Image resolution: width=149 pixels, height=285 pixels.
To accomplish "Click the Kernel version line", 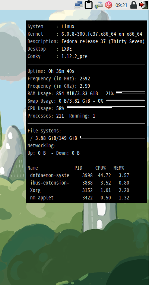I will coord(85,34).
